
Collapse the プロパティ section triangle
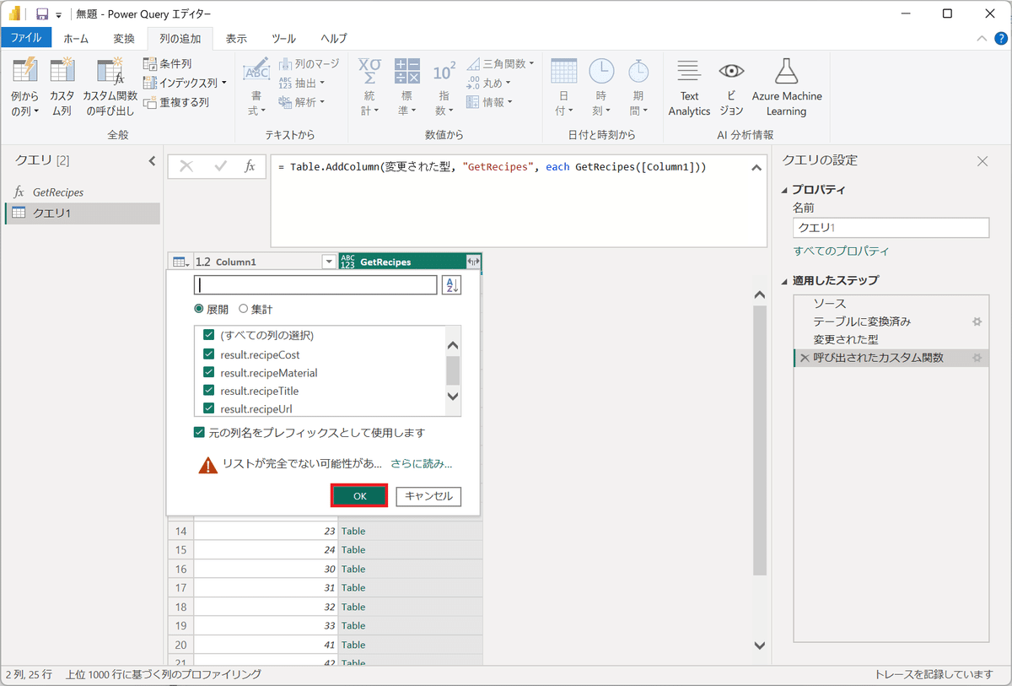coord(786,190)
